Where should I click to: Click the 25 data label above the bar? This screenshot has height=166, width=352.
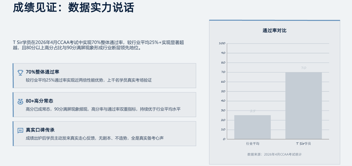[x=253, y=111]
